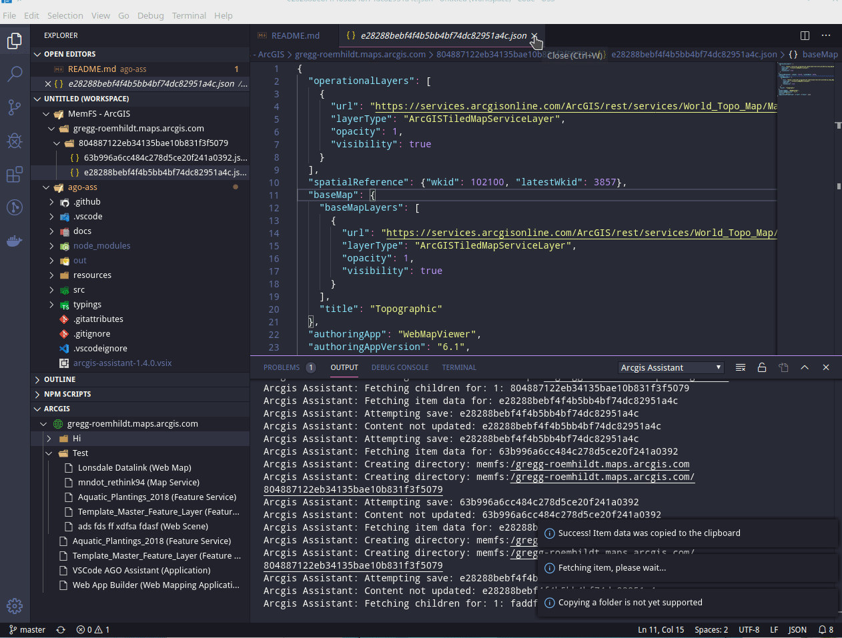Open the Debug view bug icon
The height and width of the screenshot is (638, 842).
pyautogui.click(x=15, y=141)
